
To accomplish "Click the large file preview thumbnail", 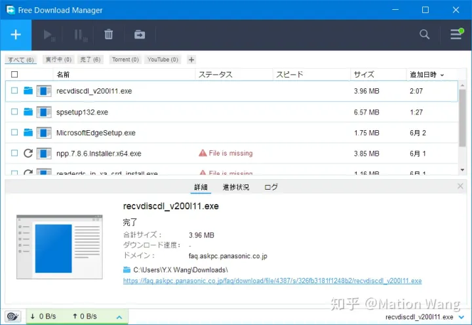I will pos(59,247).
